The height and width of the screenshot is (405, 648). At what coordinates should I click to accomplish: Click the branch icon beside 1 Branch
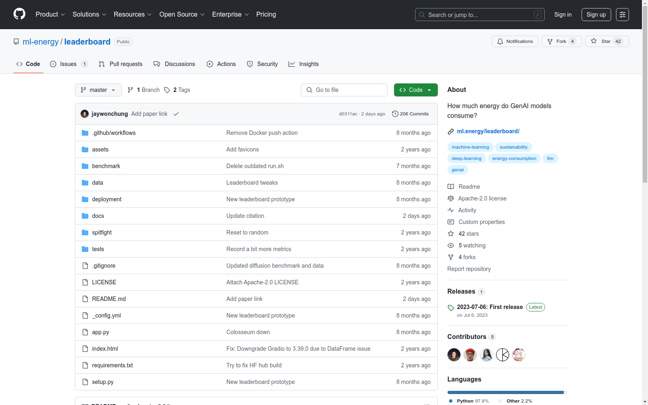[130, 90]
